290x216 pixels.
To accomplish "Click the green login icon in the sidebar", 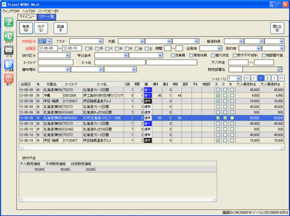I will [x=9, y=22].
